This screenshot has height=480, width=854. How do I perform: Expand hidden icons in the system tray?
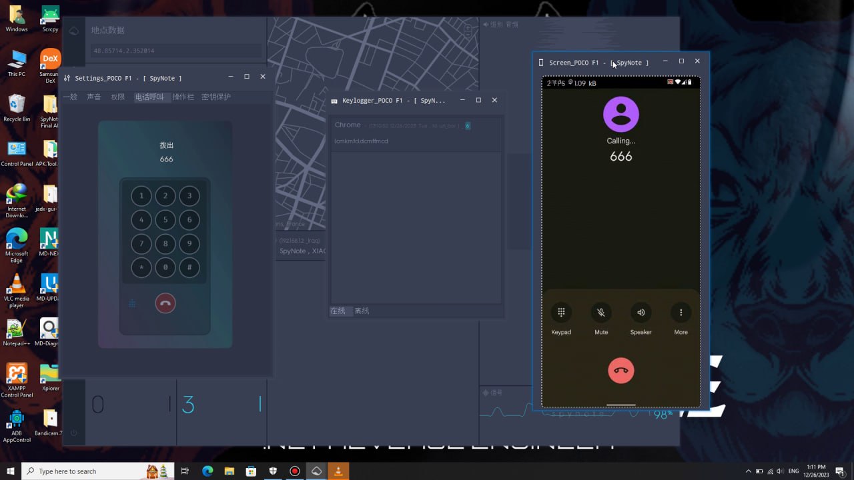coord(749,471)
